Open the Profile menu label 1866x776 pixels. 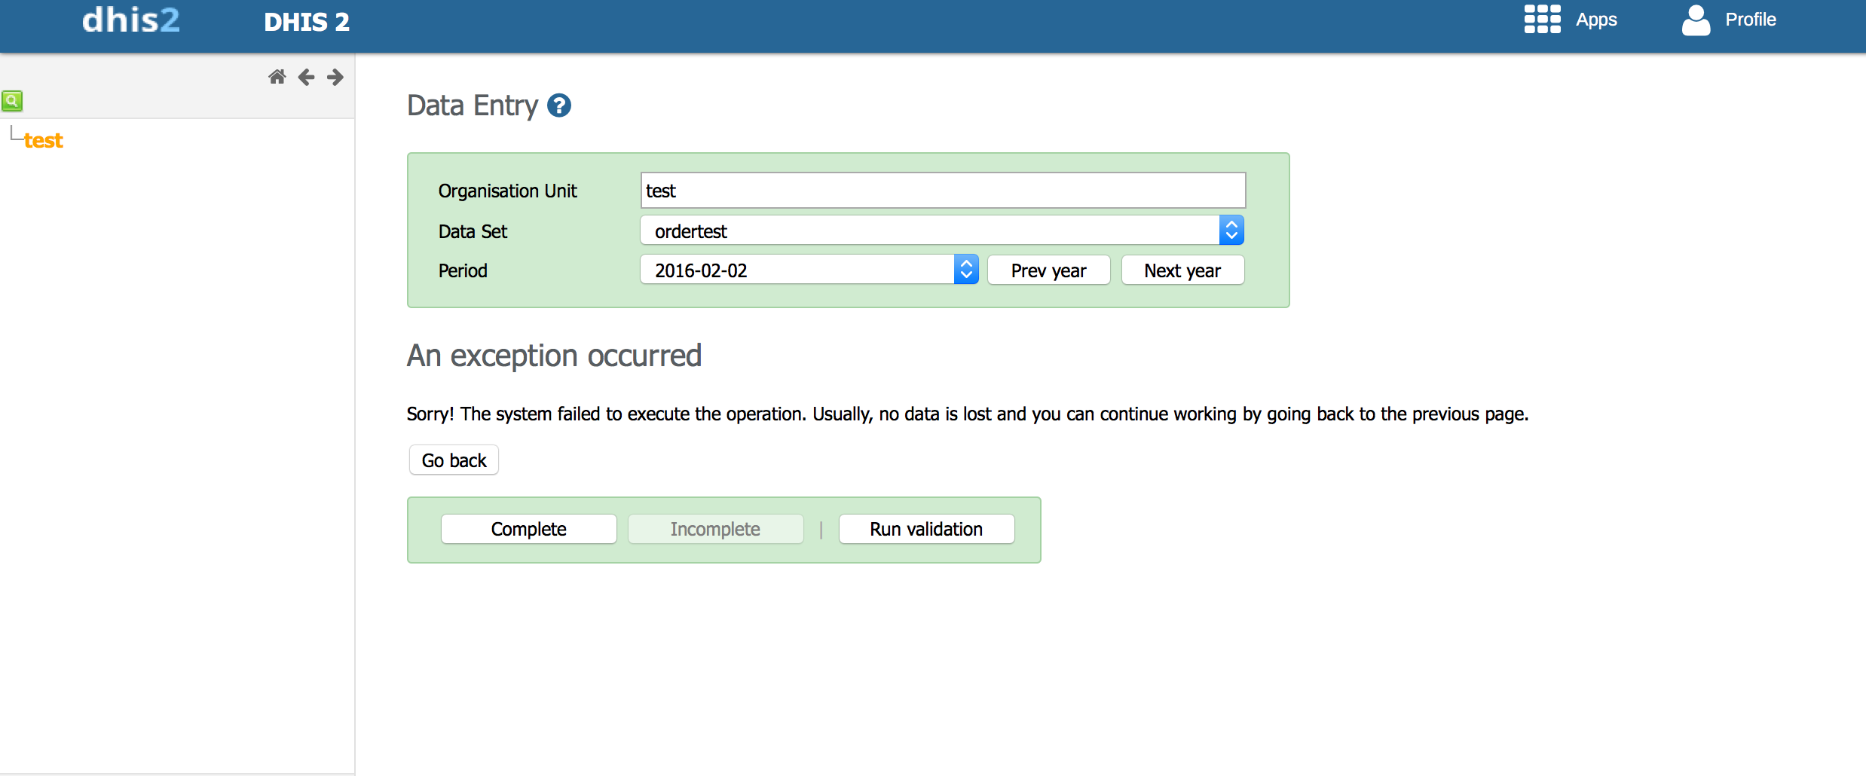point(1750,20)
